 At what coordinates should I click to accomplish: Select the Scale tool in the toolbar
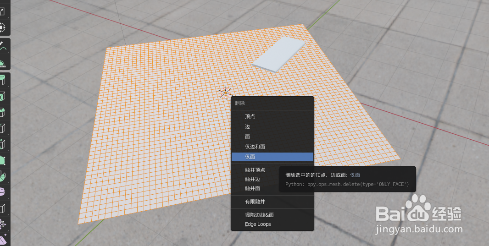2,11
